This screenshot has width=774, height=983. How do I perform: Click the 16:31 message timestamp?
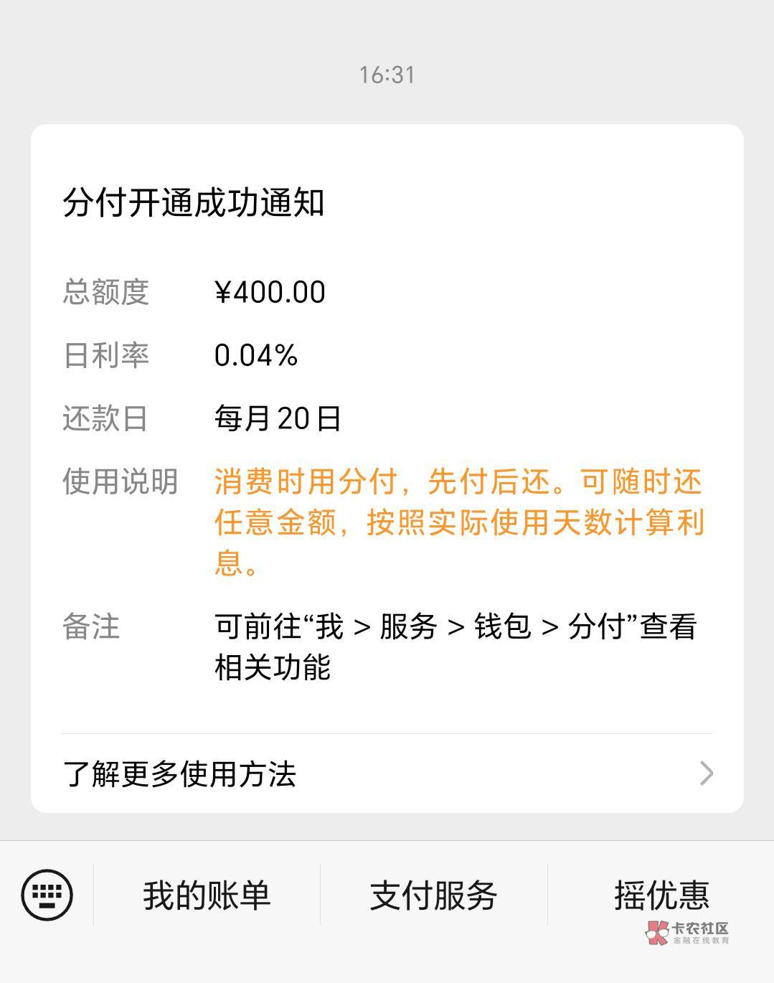(x=387, y=75)
